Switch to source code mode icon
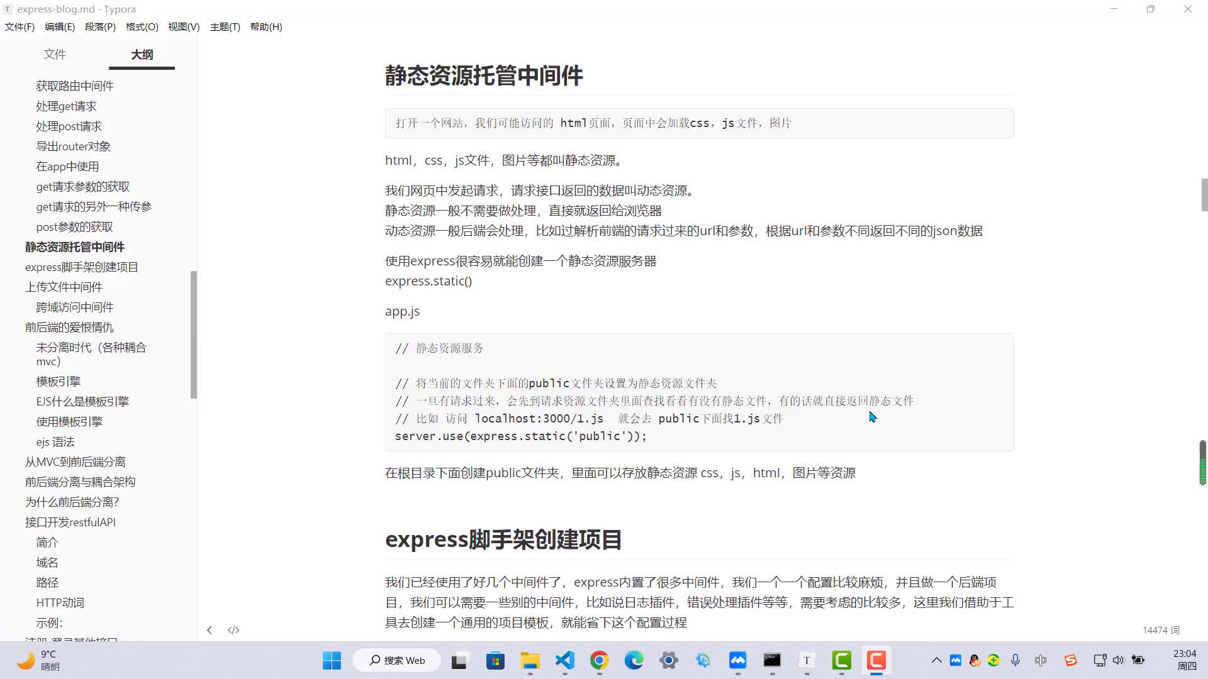 [233, 630]
